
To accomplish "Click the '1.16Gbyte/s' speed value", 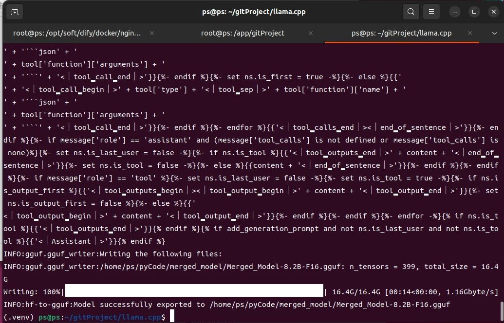I will click(x=470, y=292).
